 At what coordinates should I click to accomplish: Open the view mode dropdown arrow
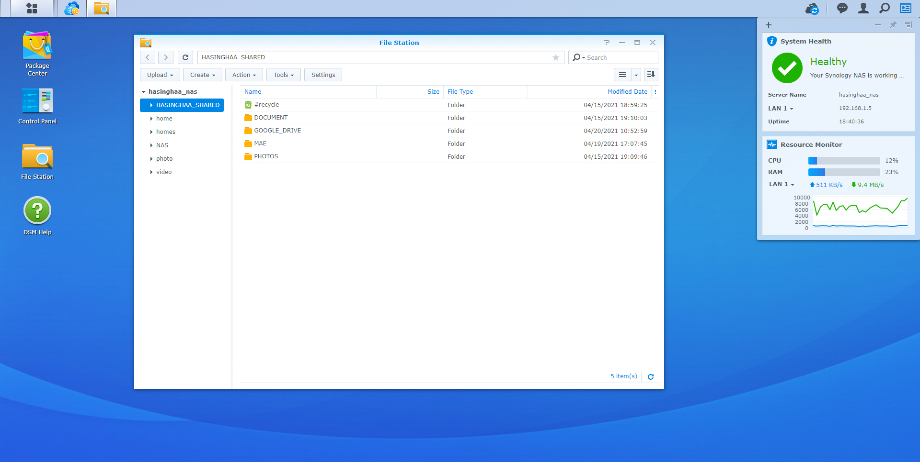[636, 75]
